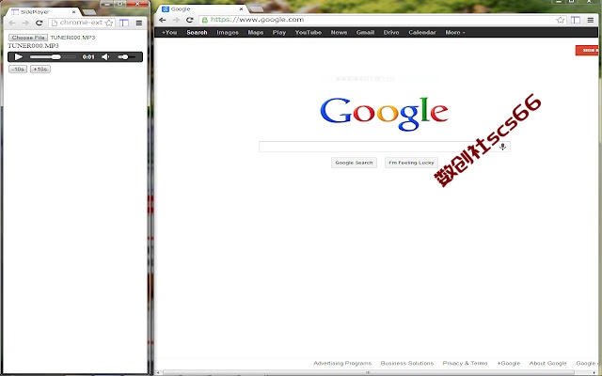
Task: Go back in the SidePlayer window
Action: pyautogui.click(x=12, y=23)
